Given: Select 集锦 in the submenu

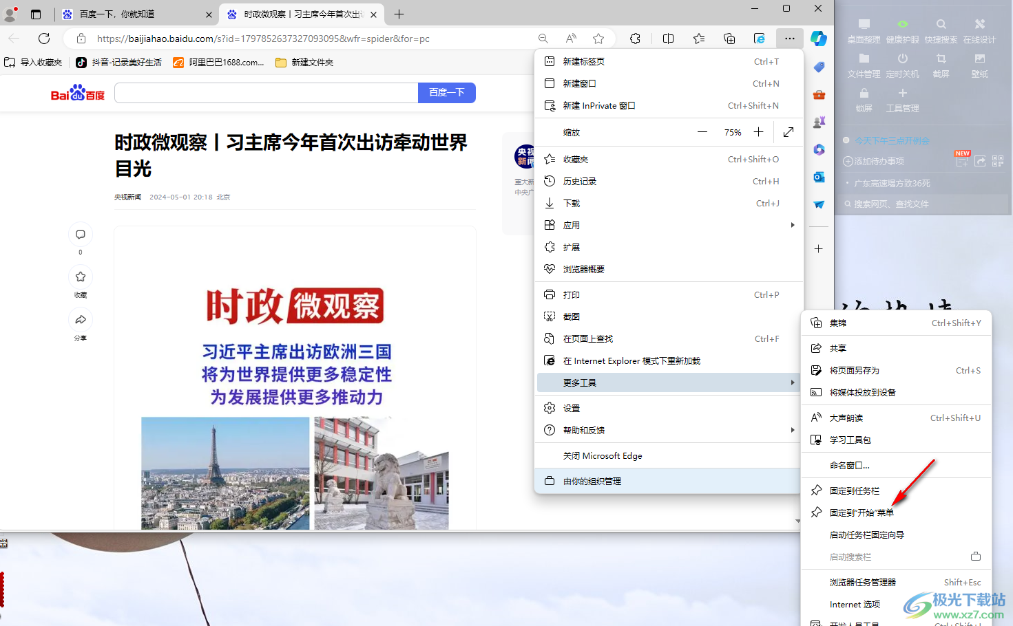Looking at the screenshot, I should click(897, 323).
